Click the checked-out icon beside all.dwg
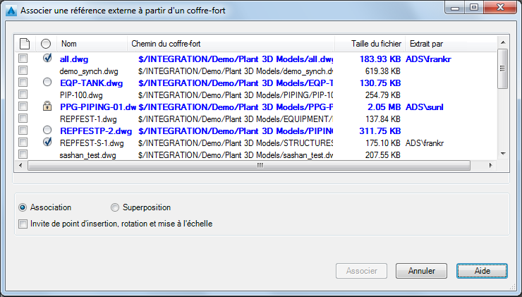This screenshot has height=297, width=522. click(x=47, y=59)
